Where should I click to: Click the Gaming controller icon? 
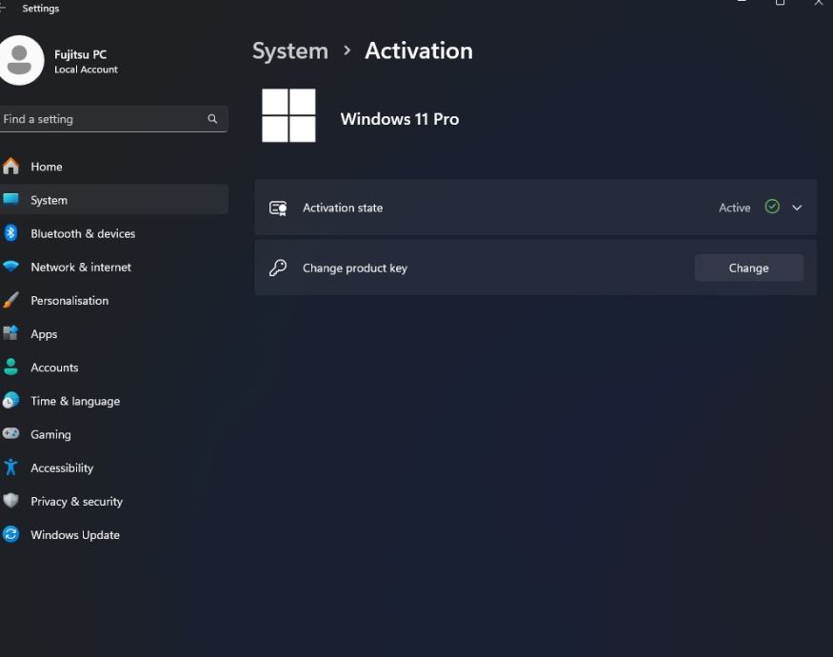[10, 434]
